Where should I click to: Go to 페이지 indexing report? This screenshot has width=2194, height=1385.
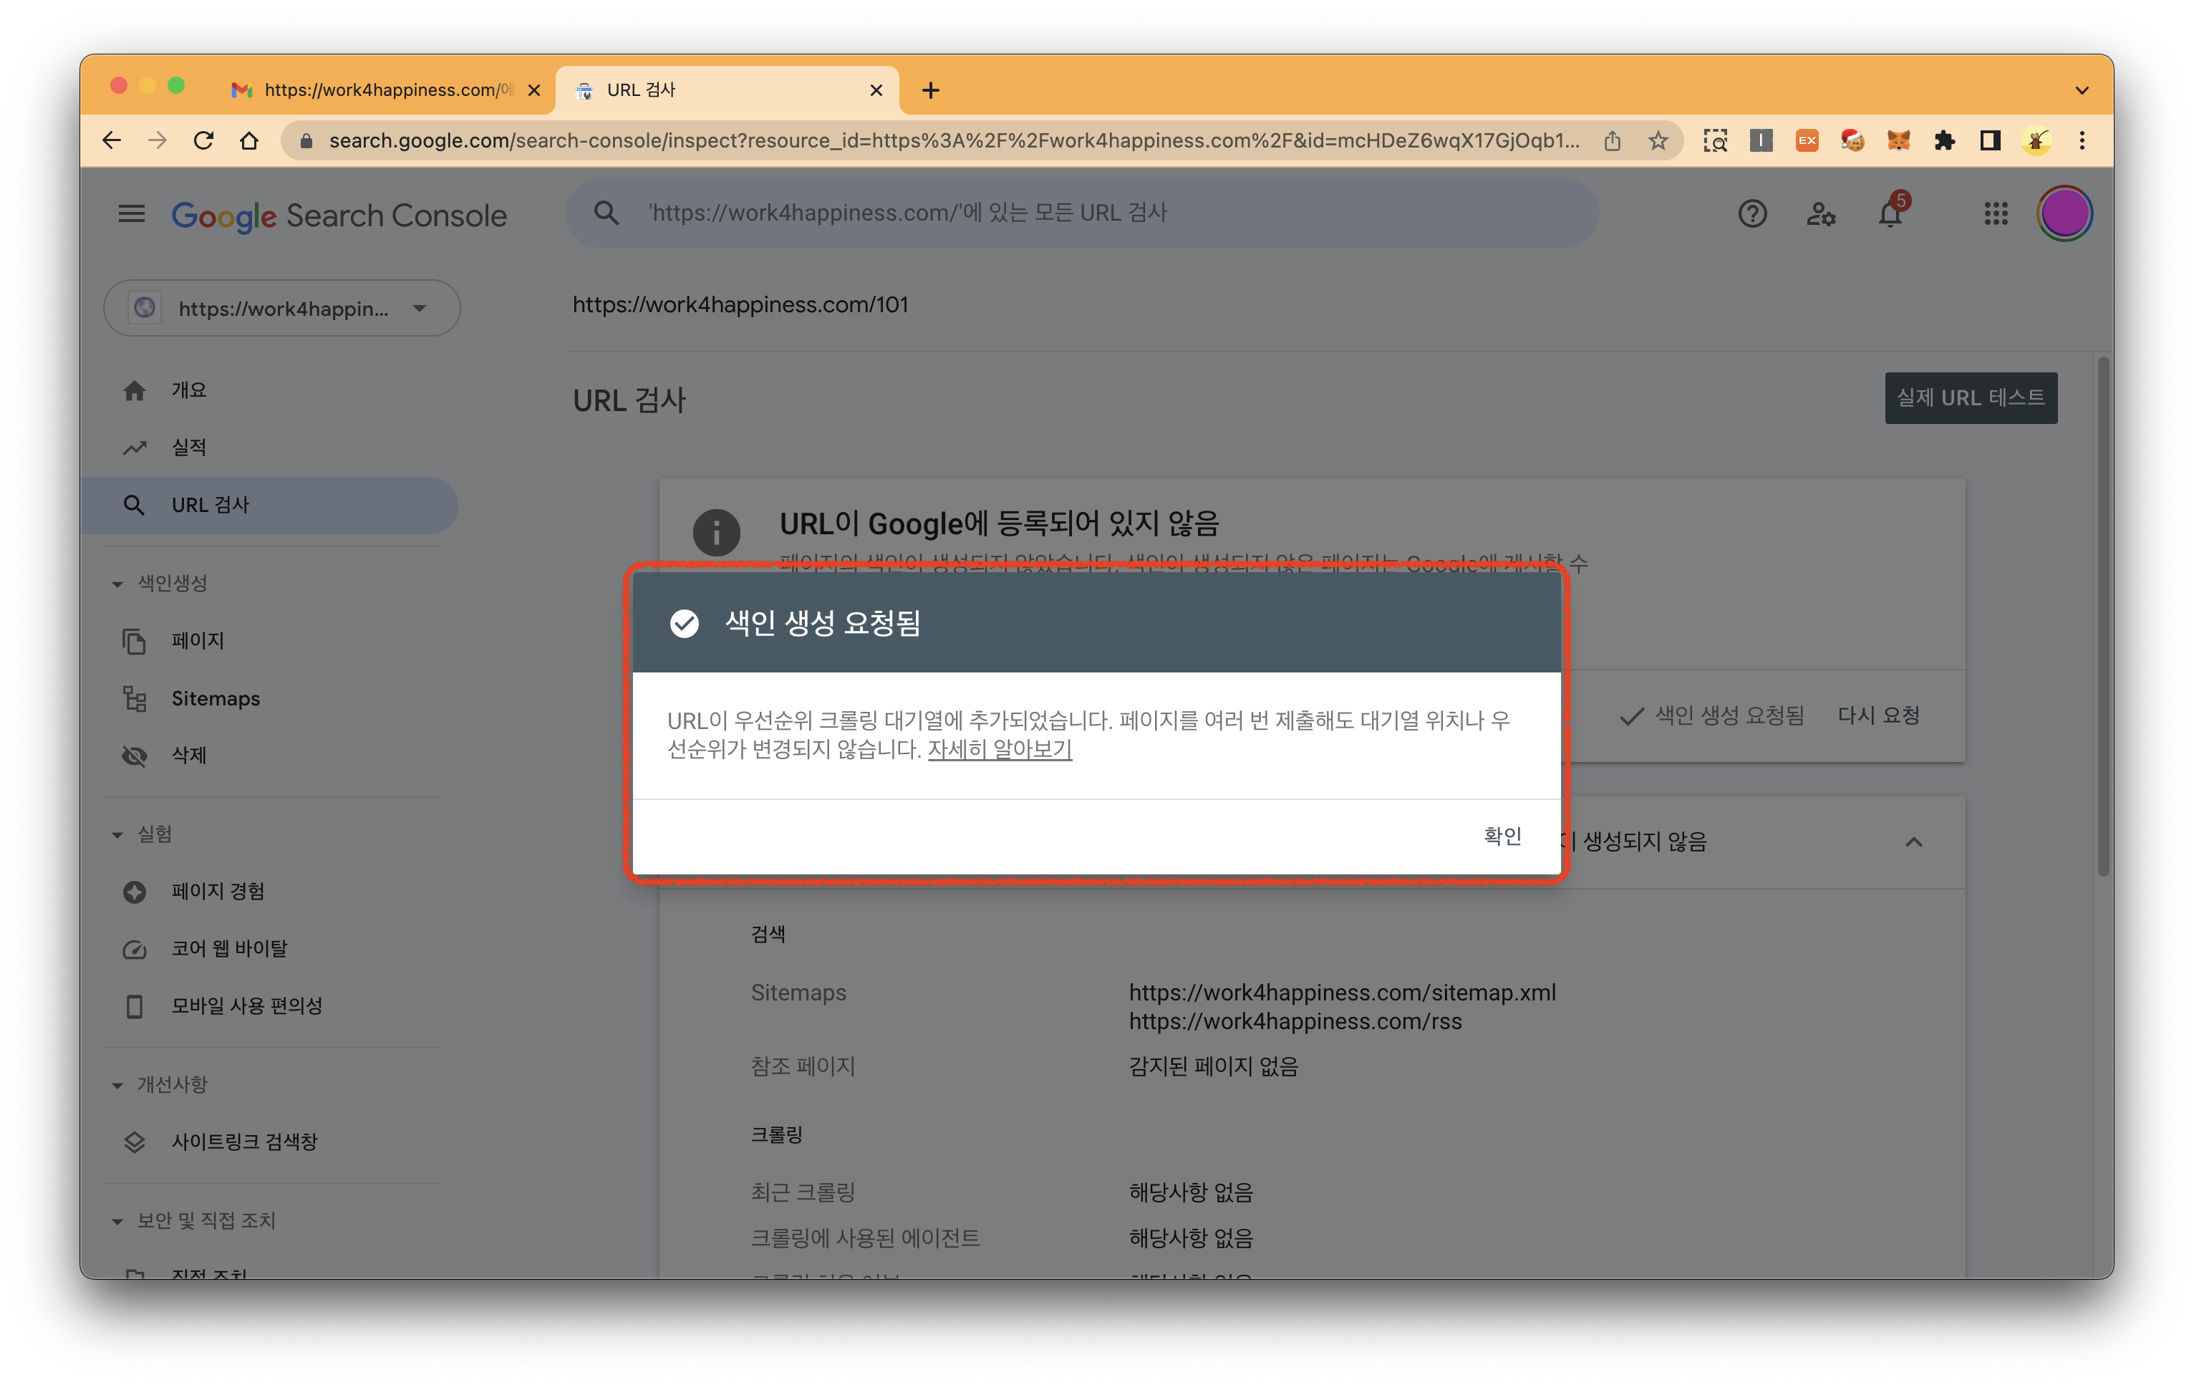tap(197, 640)
